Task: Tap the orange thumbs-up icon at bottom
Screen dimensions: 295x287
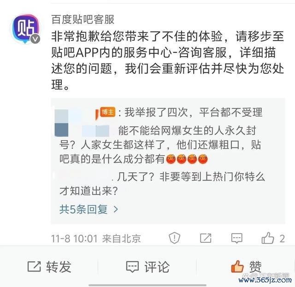Action: click(237, 266)
